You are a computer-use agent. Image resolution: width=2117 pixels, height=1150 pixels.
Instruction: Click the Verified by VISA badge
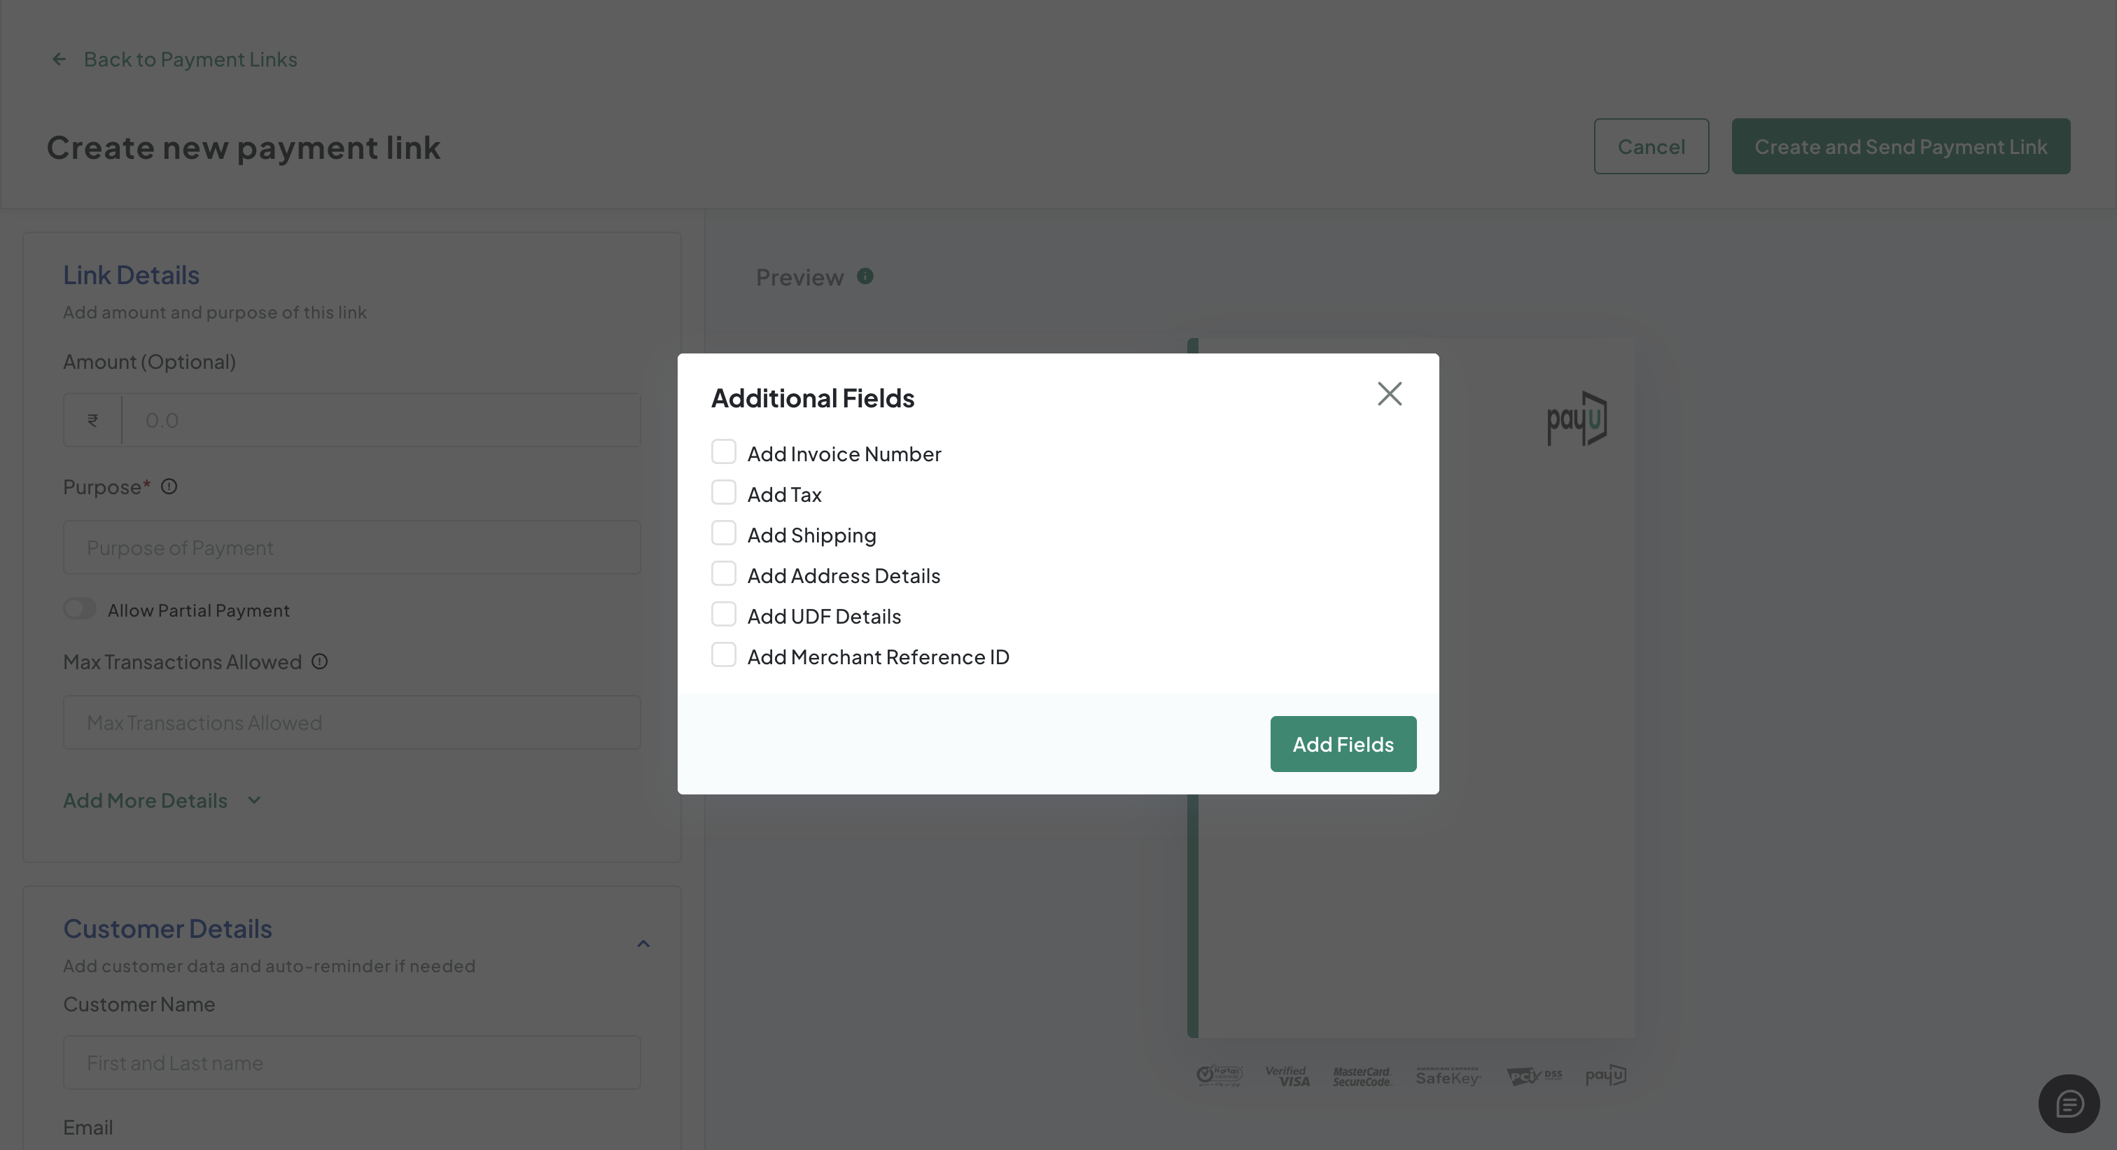[1288, 1076]
